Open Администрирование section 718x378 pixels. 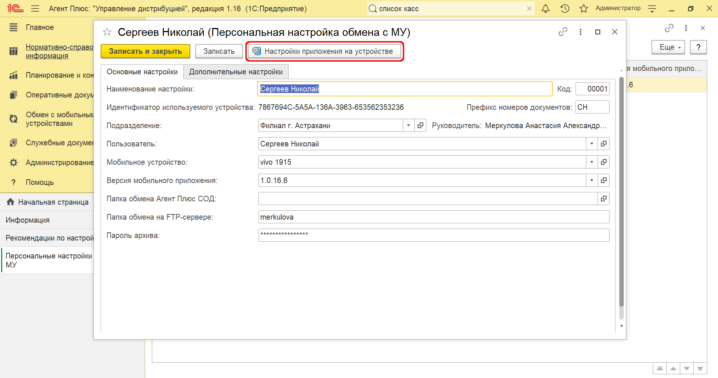(x=59, y=162)
